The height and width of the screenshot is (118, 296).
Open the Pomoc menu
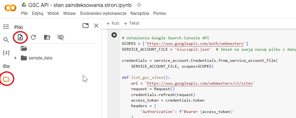point(160,14)
